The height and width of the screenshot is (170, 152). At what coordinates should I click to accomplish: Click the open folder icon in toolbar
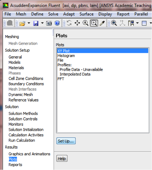point(22,23)
